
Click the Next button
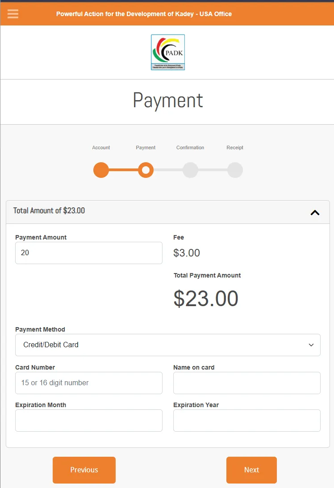pos(251,470)
